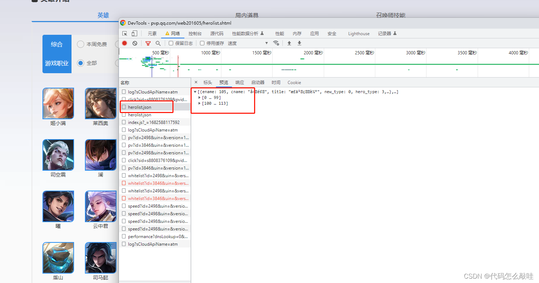Switch to 预览 Preview detail tab
The image size is (539, 283).
pos(224,82)
